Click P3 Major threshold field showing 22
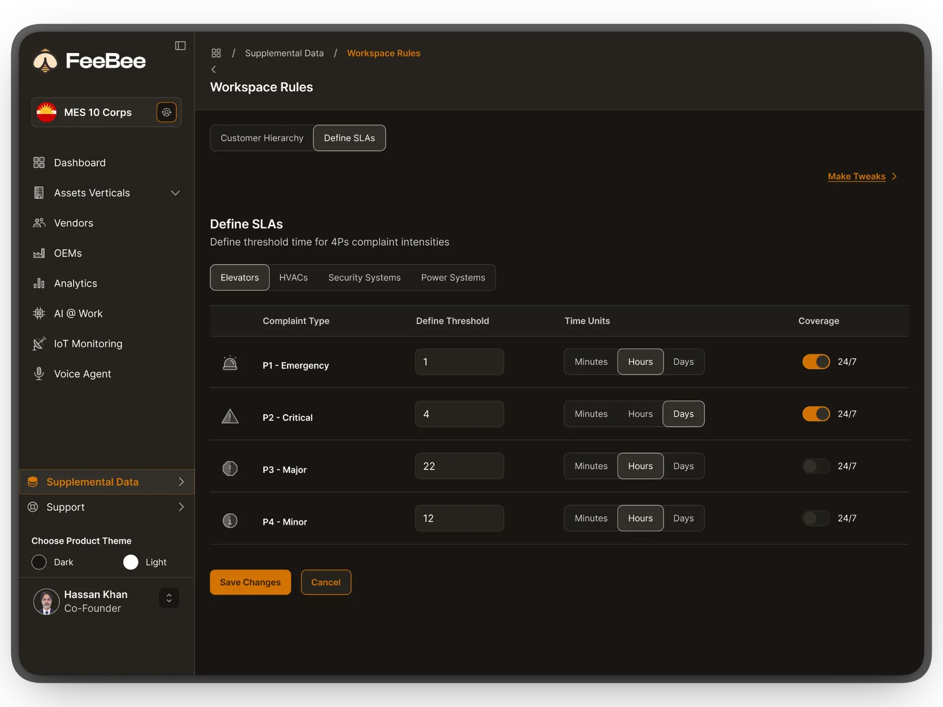This screenshot has width=943, height=707. [459, 466]
